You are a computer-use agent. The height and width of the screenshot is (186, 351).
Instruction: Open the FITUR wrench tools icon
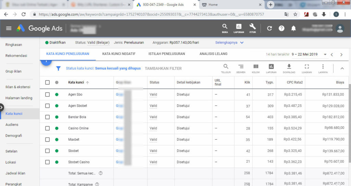pyautogui.click(x=253, y=28)
